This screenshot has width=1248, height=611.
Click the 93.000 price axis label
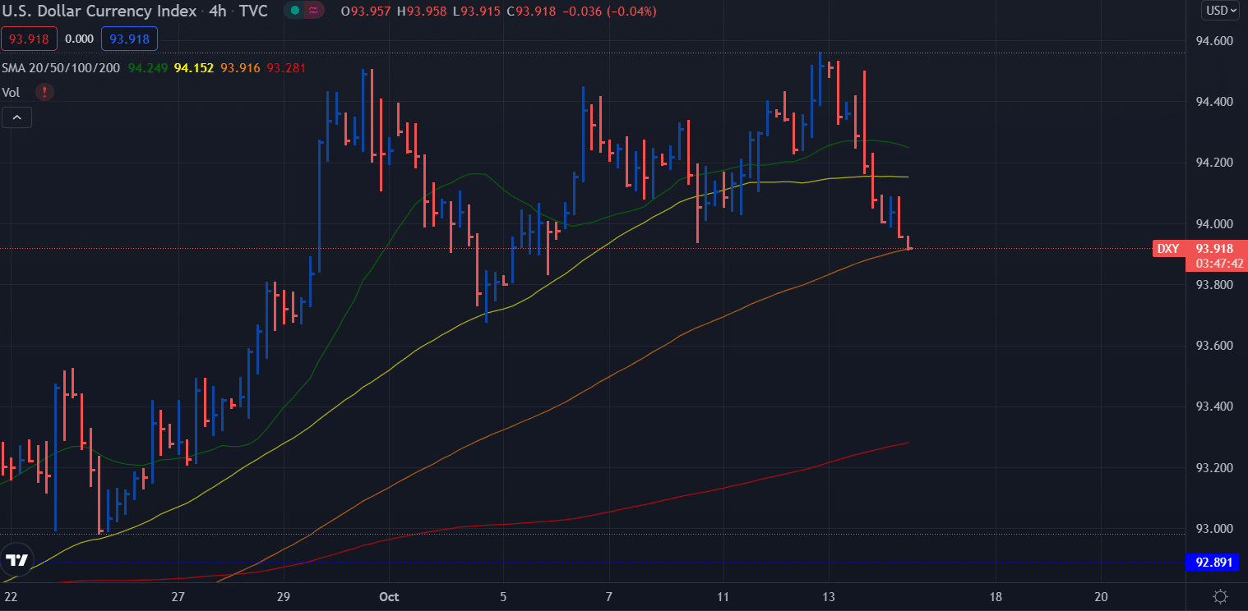point(1214,529)
